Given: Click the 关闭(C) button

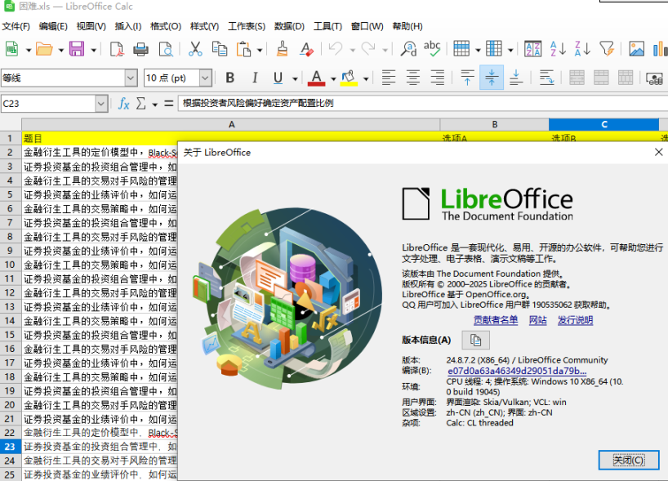Looking at the screenshot, I should (x=629, y=460).
